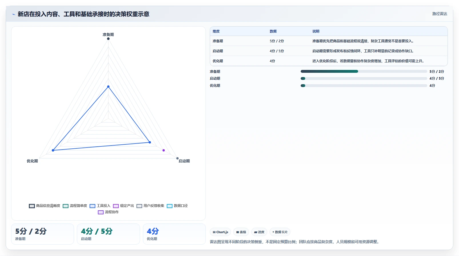Toggle the 数据口径 legend series
This screenshot has height=256, width=459.
177,206
